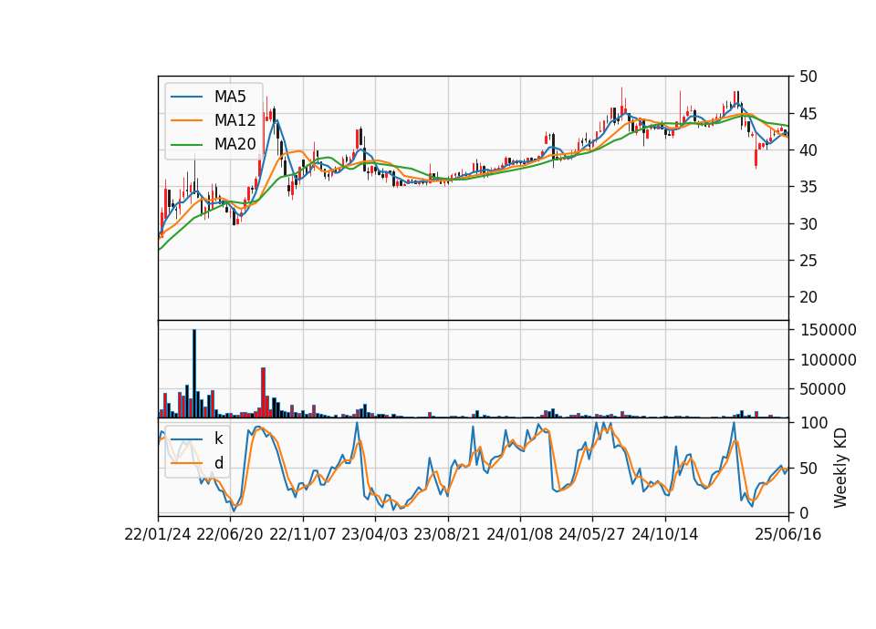Click the 24/10/14 date label
Image resolution: width=876 pixels, height=629 pixels.
665,534
